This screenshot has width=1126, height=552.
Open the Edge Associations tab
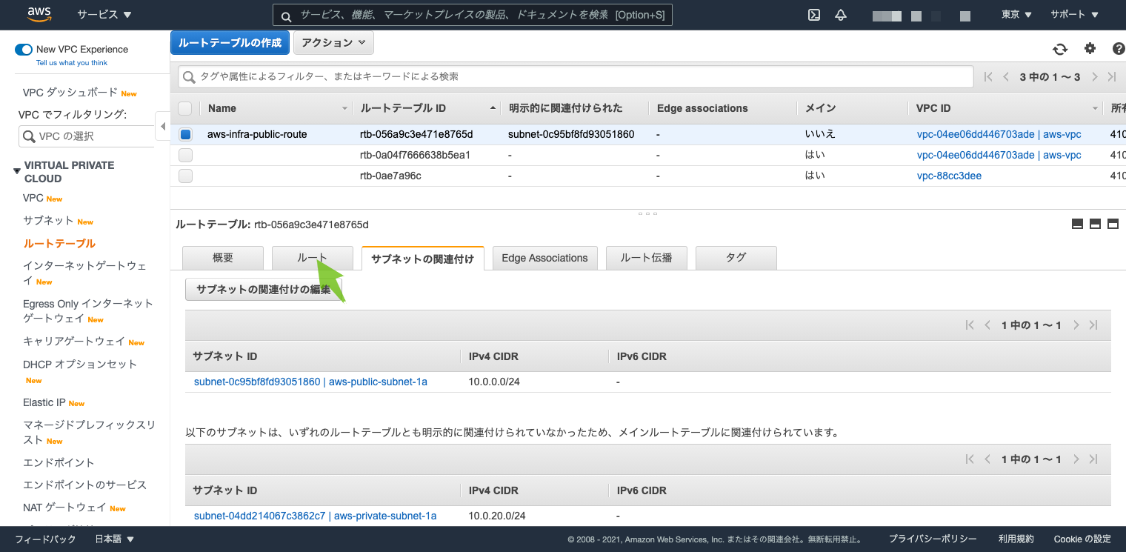[x=544, y=258]
